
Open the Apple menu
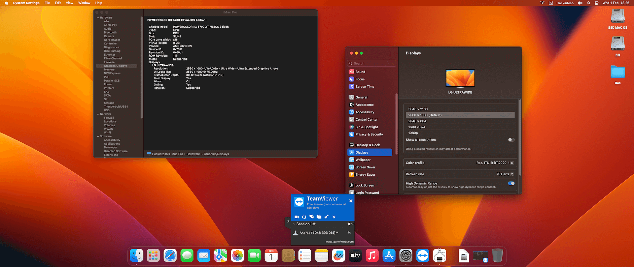(6, 3)
